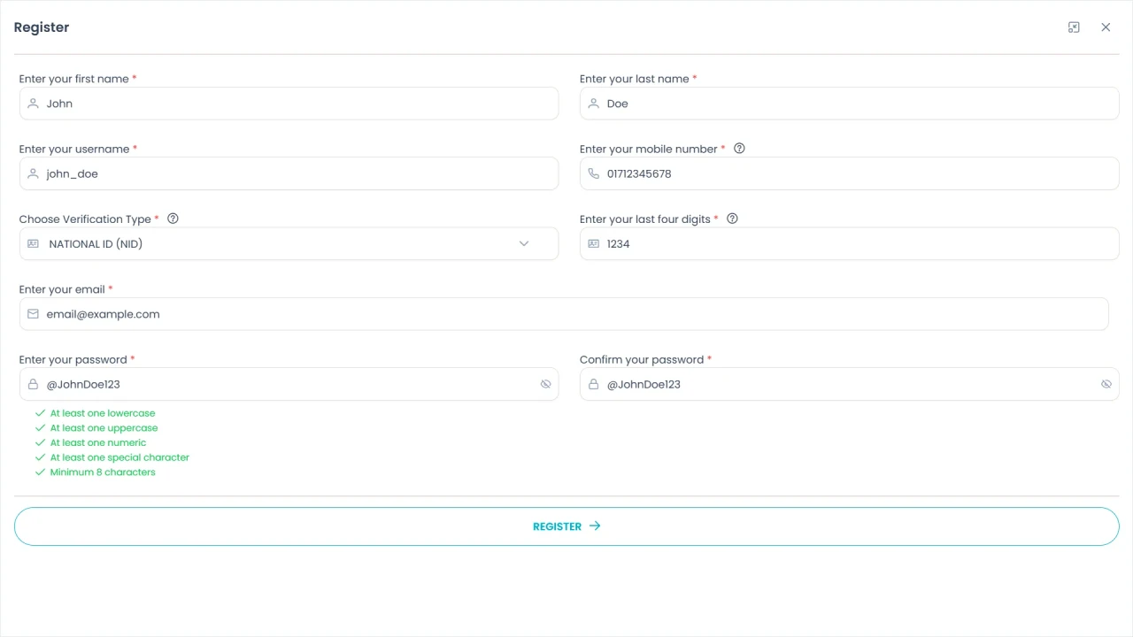Click the checkmark beside 'At least one lowercase'
This screenshot has width=1133, height=637.
[x=40, y=413]
